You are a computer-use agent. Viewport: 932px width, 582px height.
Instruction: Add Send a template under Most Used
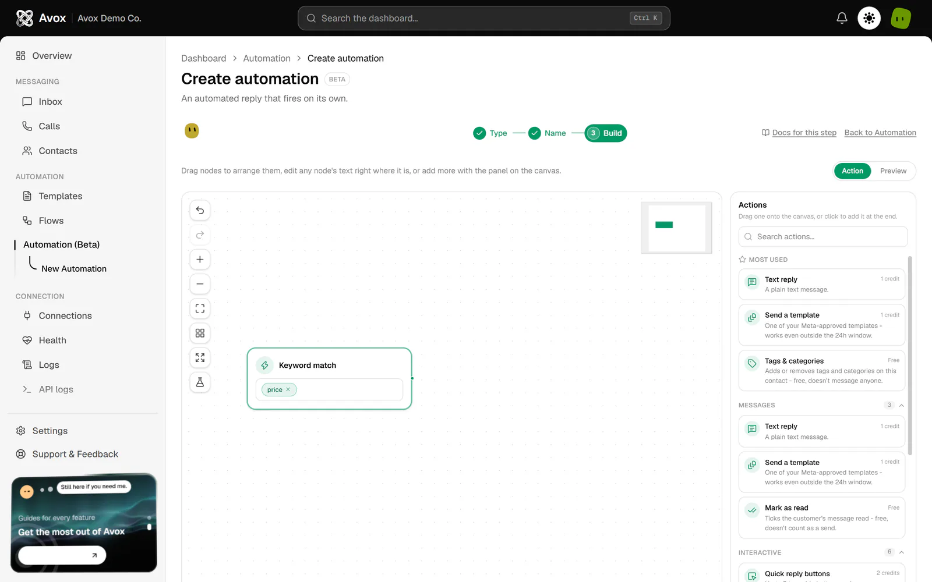(822, 325)
